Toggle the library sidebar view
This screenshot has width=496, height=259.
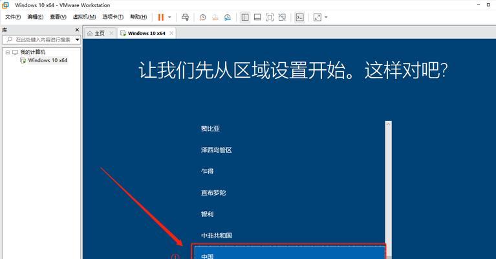245,17
